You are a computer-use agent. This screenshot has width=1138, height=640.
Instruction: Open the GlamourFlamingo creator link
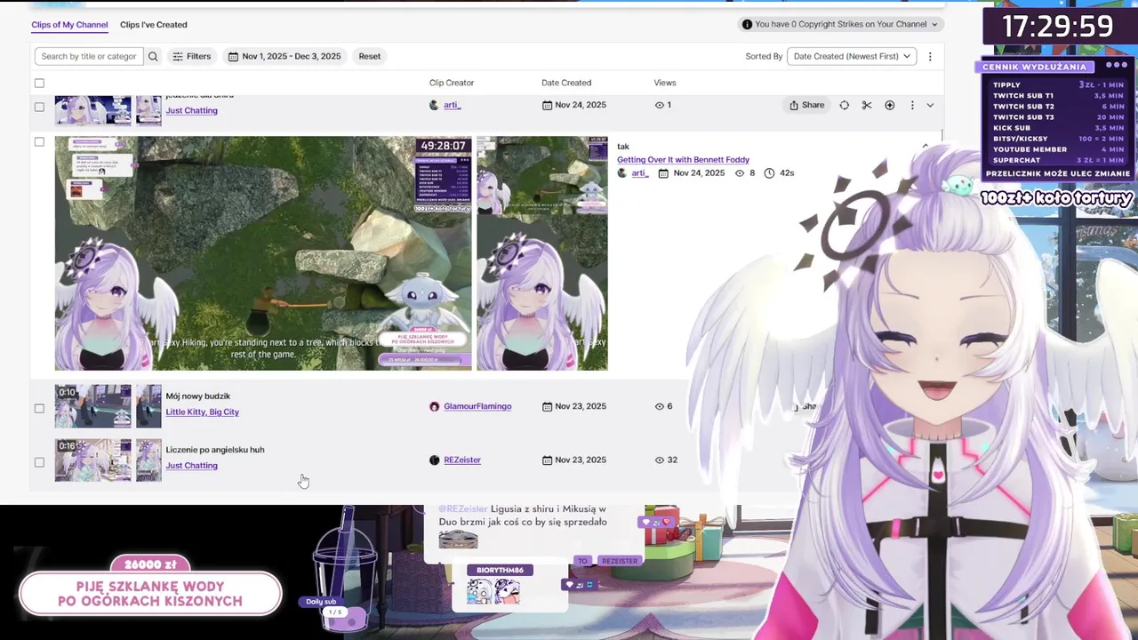[477, 406]
